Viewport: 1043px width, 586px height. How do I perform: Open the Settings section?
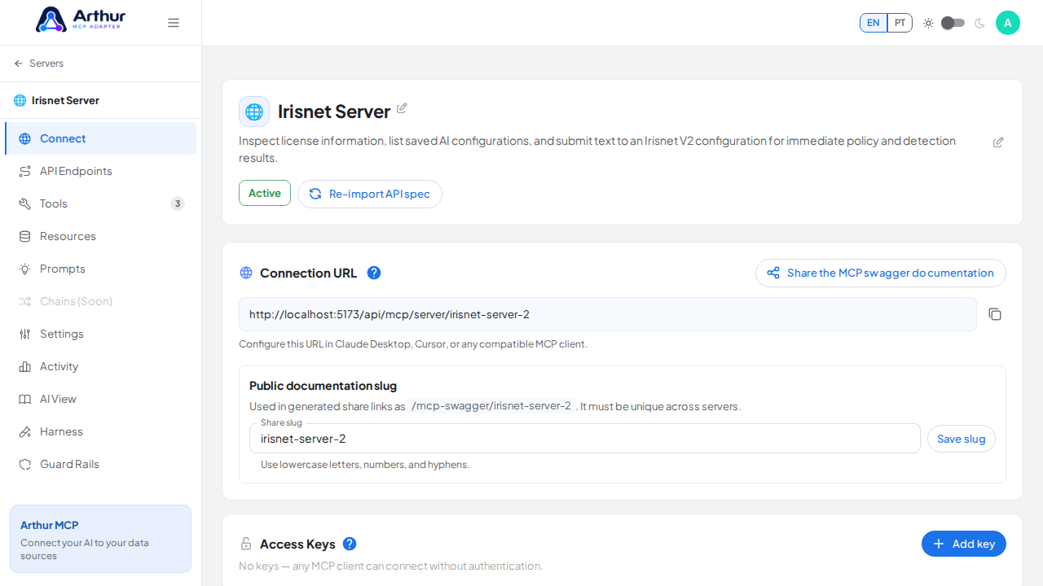101,334
